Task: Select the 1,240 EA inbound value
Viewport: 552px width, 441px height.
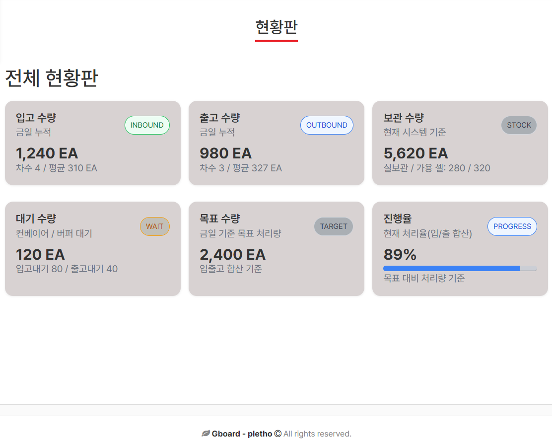Action: pyautogui.click(x=47, y=153)
